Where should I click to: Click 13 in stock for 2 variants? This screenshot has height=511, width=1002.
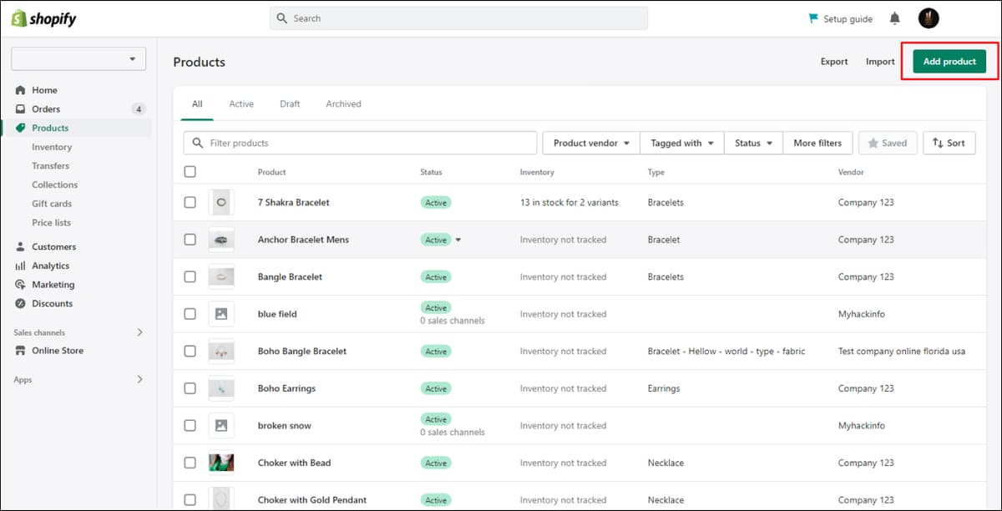click(x=569, y=202)
